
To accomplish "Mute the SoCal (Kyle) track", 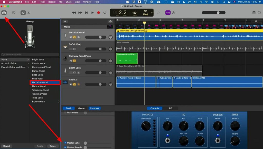I will pyautogui.click(x=71, y=49).
